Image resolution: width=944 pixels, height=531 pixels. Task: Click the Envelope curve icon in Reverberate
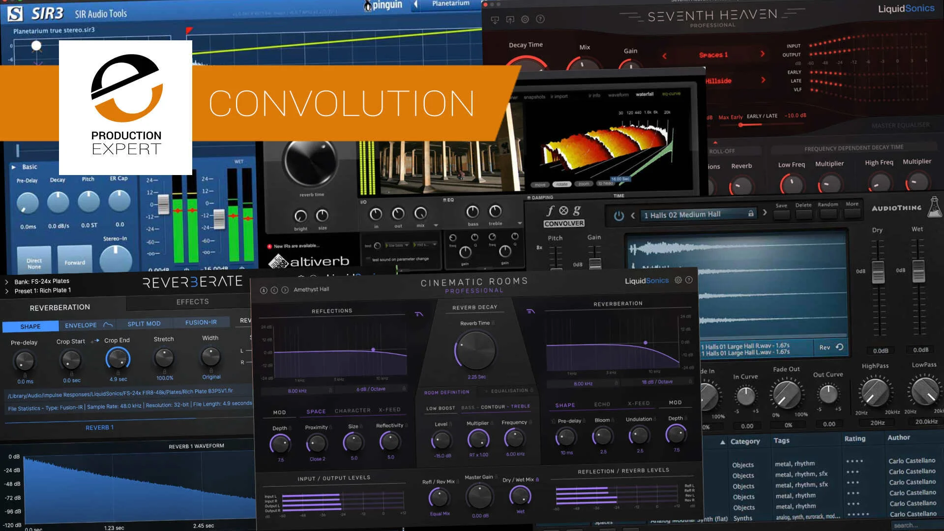point(108,324)
